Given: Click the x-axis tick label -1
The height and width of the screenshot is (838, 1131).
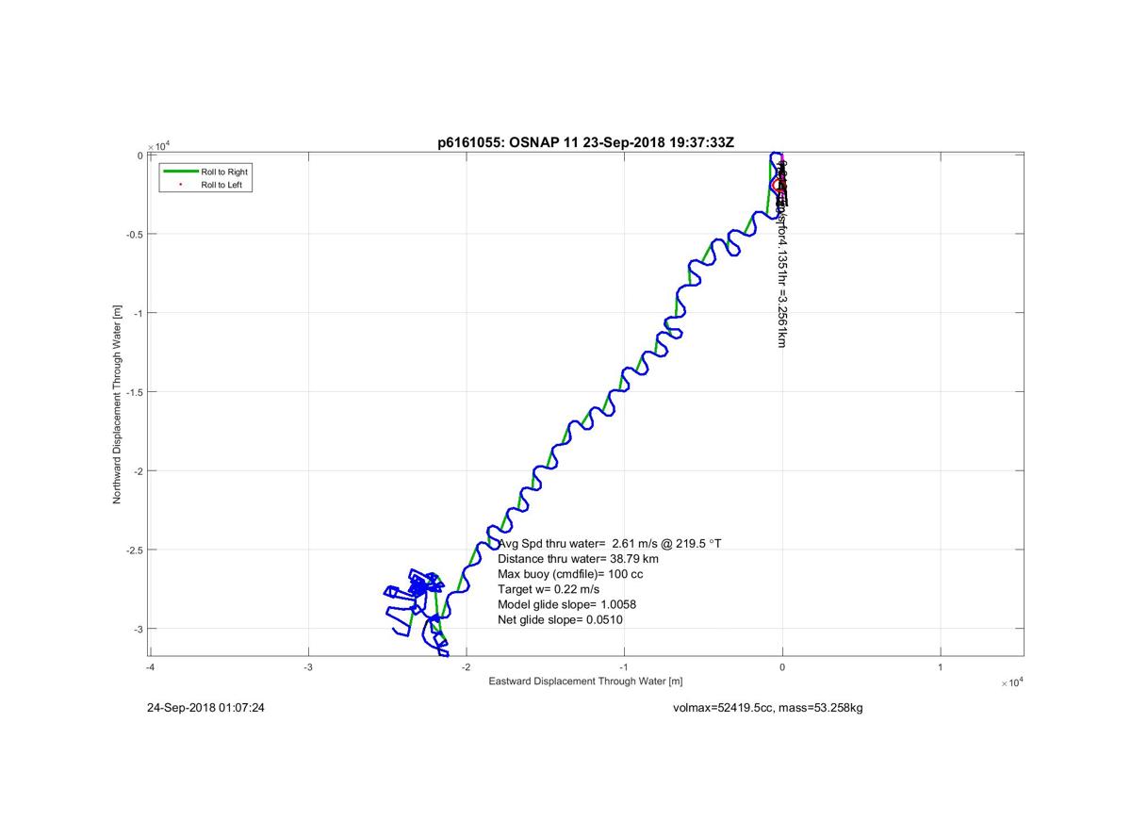Looking at the screenshot, I should [x=624, y=667].
